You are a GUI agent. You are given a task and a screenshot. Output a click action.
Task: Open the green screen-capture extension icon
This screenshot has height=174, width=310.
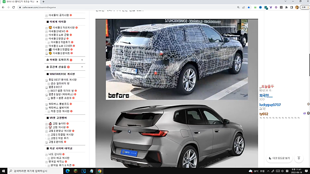click(255, 7)
